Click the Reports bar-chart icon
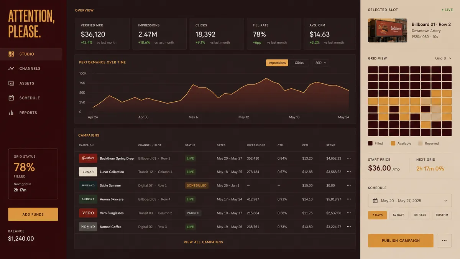Image resolution: width=460 pixels, height=259 pixels. coord(11,113)
